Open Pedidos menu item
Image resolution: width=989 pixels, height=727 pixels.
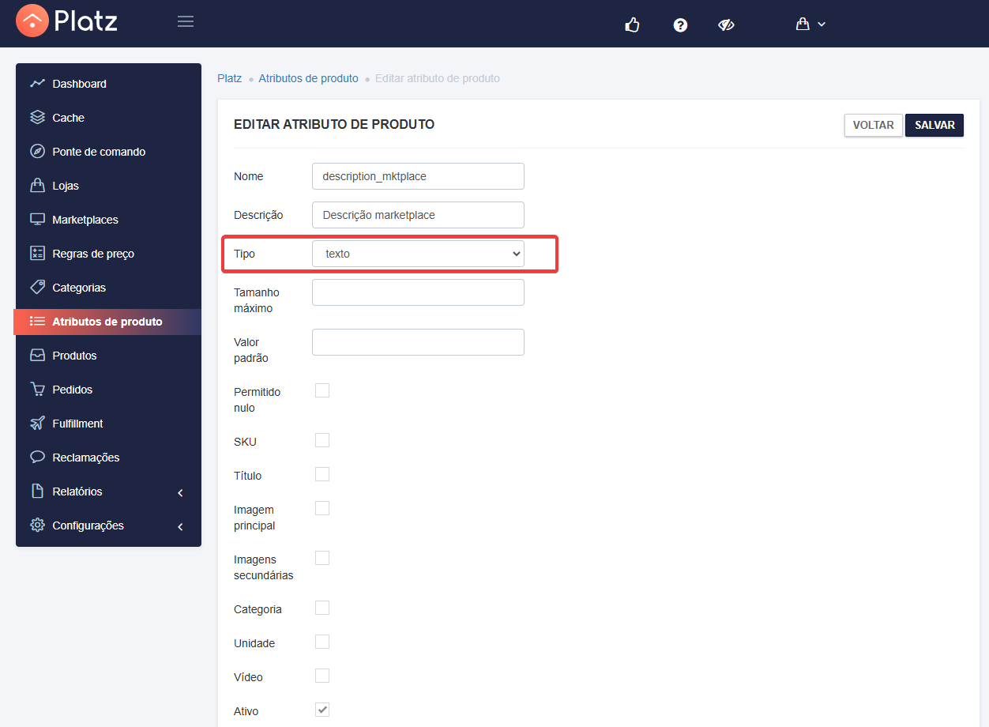point(108,390)
